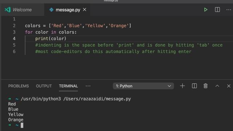Click the 'for' keyword on line 3
233x131 pixels.
click(29, 32)
